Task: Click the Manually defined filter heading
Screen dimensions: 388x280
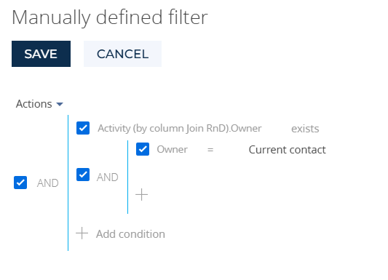Action: click(x=110, y=17)
